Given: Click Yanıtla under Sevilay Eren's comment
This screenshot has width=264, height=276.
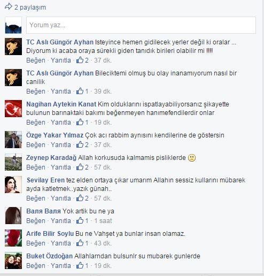Looking at the screenshot, I should pyautogui.click(x=61, y=198).
